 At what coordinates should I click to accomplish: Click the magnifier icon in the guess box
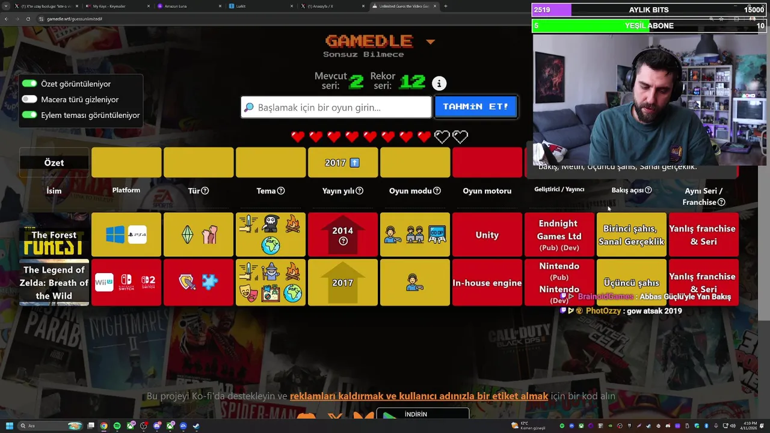pos(249,108)
